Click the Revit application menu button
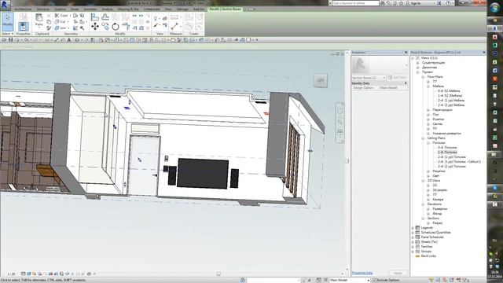This screenshot has height=283, width=503. click(x=6, y=6)
